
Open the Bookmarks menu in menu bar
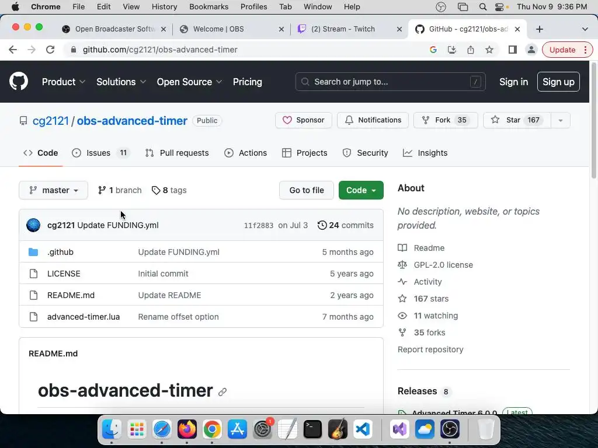(208, 7)
